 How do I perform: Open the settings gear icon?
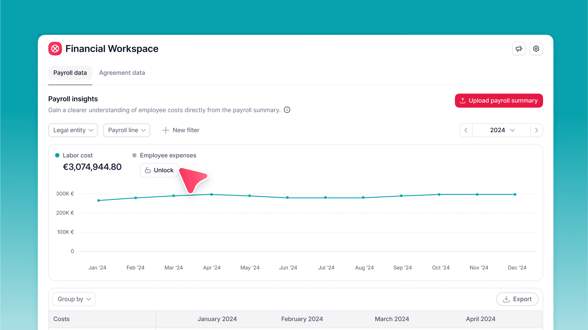pyautogui.click(x=536, y=49)
